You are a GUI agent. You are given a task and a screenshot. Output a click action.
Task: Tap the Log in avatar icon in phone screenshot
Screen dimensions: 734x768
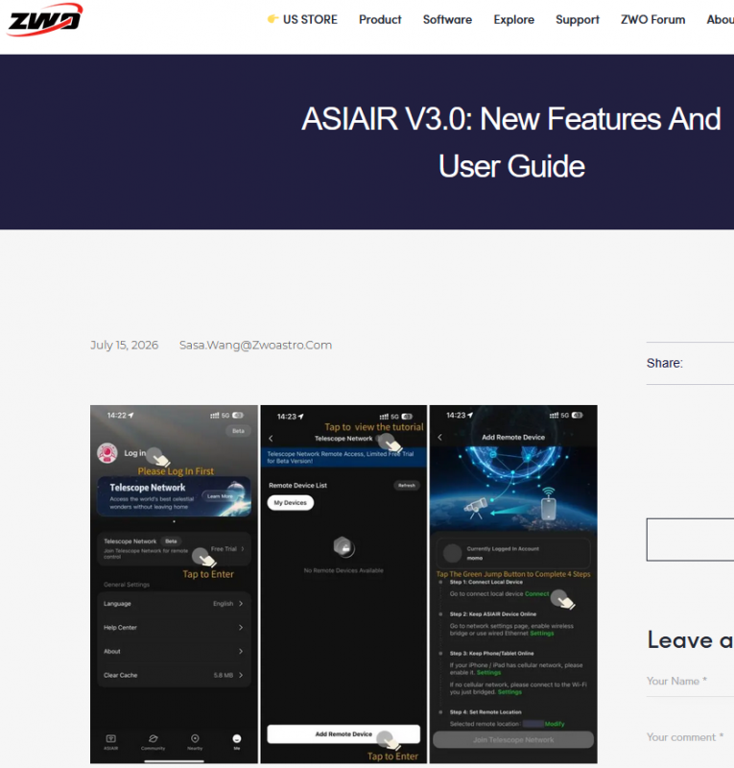click(107, 452)
